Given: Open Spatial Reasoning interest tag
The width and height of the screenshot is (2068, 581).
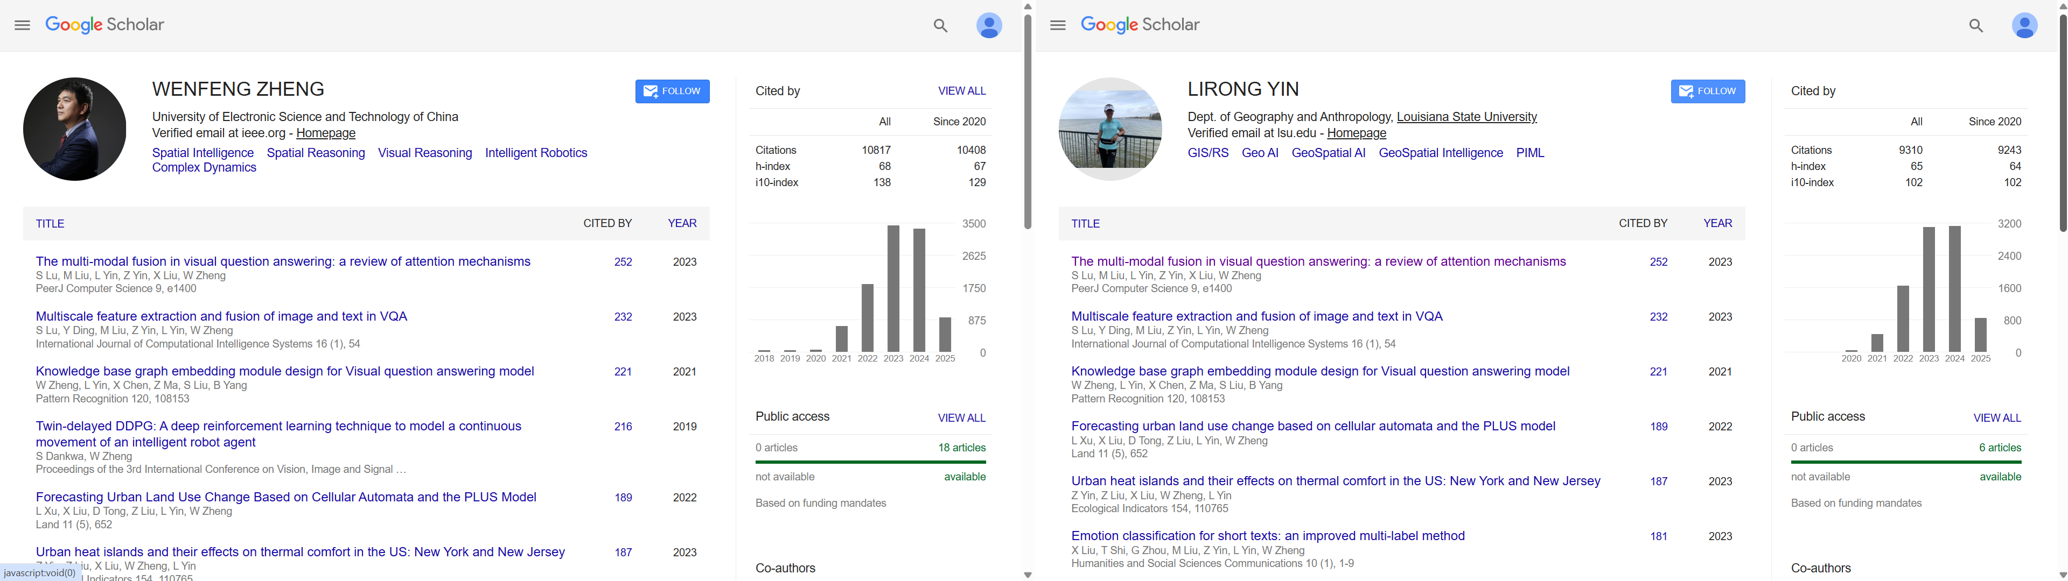Looking at the screenshot, I should [316, 152].
